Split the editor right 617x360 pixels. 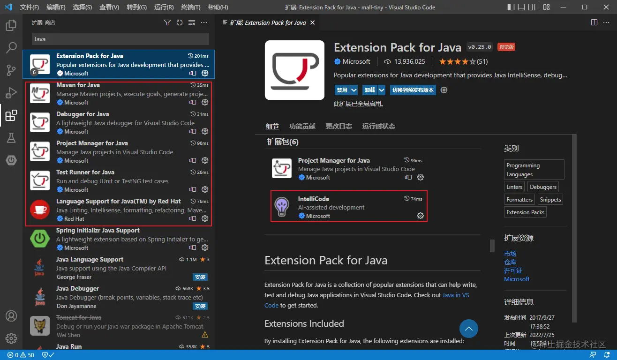[x=594, y=22]
